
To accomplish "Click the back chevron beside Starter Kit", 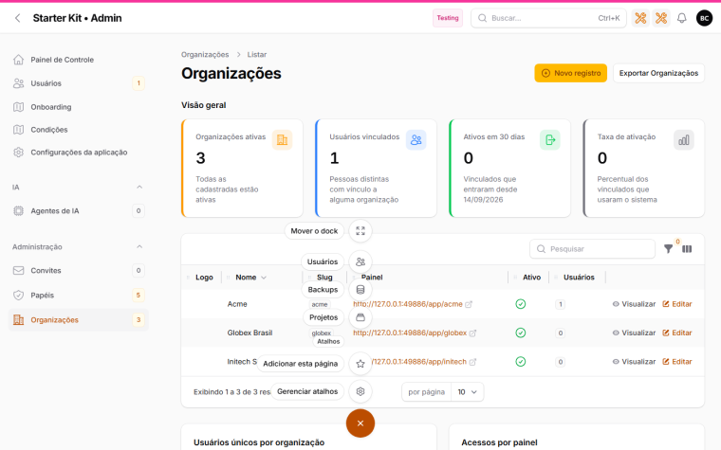I will coord(17,18).
